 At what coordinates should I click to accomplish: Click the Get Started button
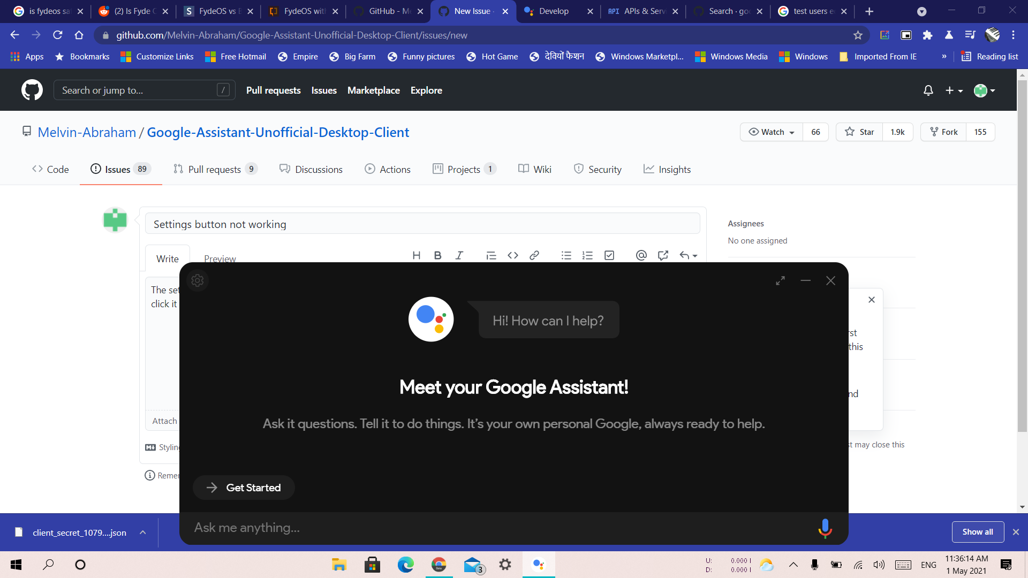(x=243, y=488)
